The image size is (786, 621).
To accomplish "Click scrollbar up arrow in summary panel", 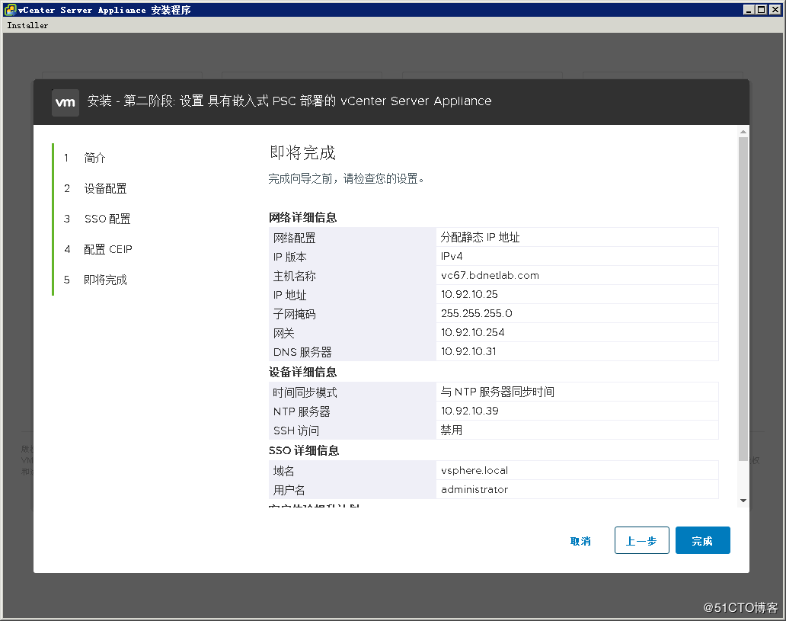I will click(743, 132).
